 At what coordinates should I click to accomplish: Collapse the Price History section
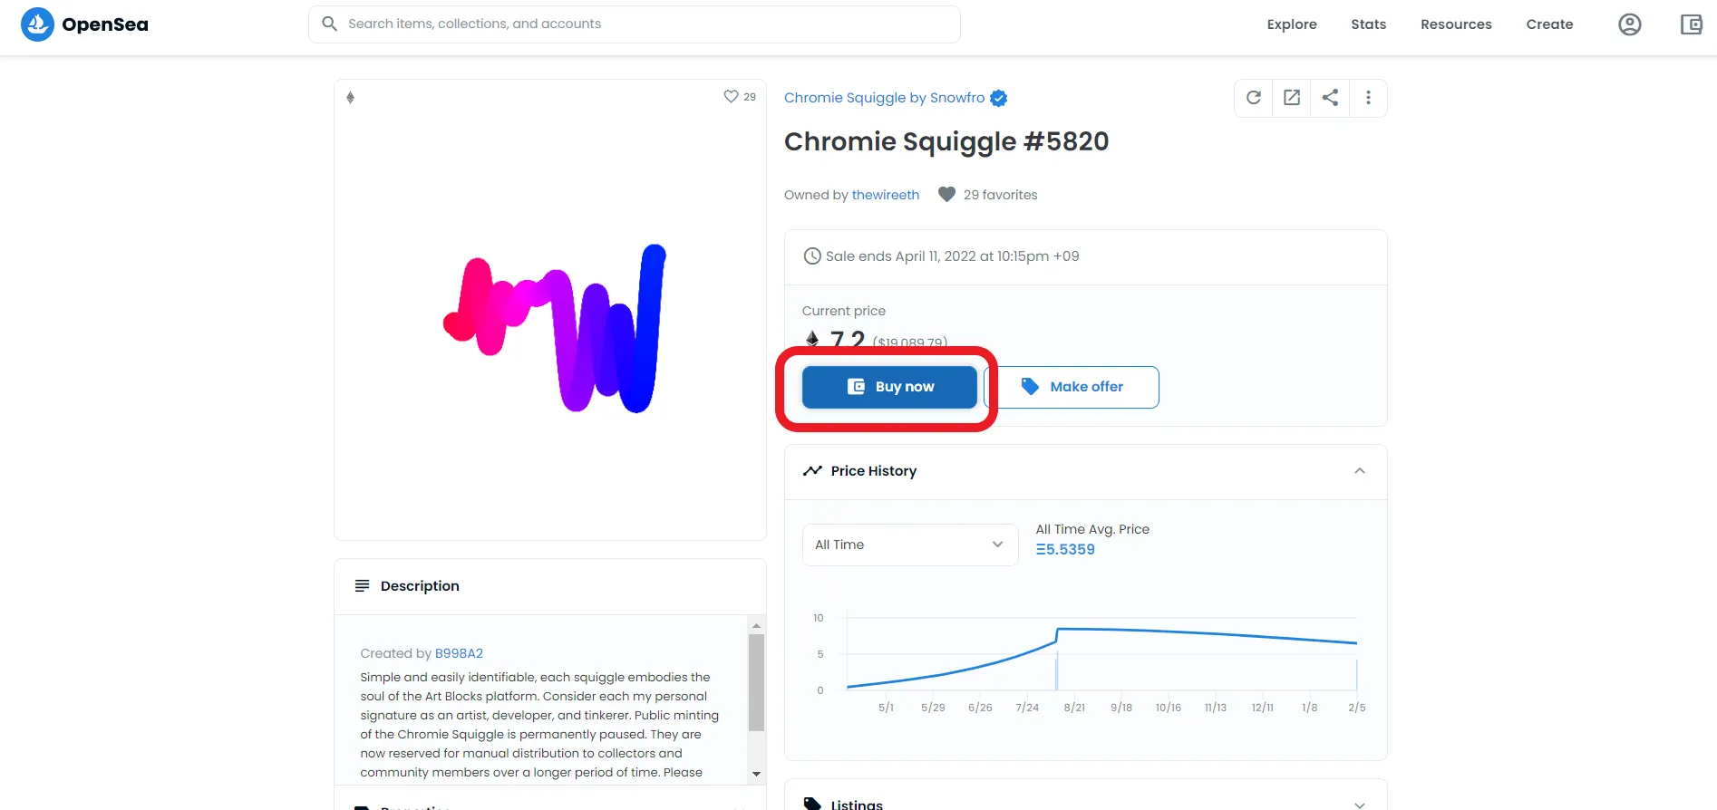click(1359, 471)
